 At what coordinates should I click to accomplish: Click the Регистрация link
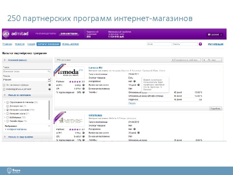coord(216,44)
